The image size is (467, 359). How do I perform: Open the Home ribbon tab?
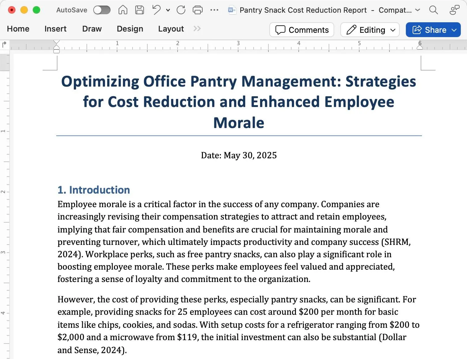(x=18, y=29)
